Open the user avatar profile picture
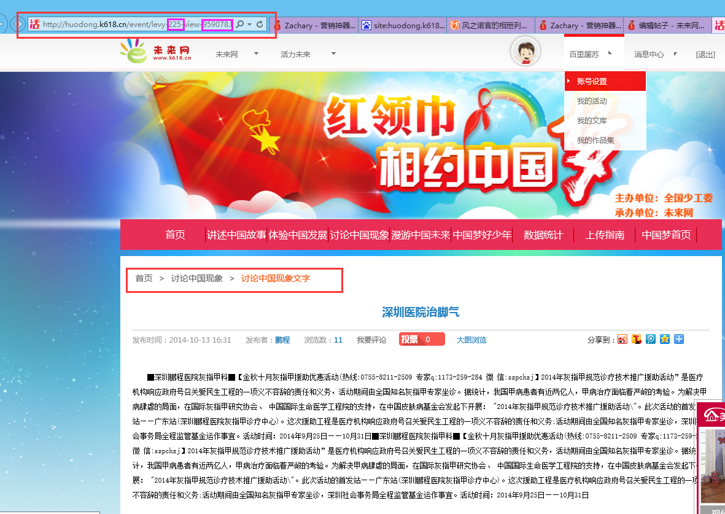The height and width of the screenshot is (514, 725). (x=525, y=51)
